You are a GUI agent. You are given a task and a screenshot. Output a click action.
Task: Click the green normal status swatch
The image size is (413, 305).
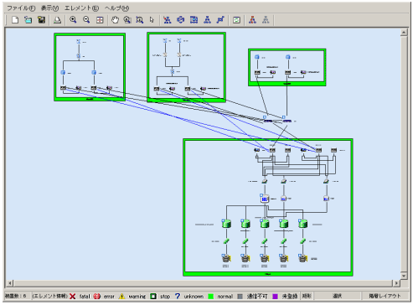(x=211, y=297)
